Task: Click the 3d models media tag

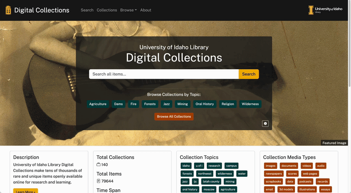Action: [286, 189]
